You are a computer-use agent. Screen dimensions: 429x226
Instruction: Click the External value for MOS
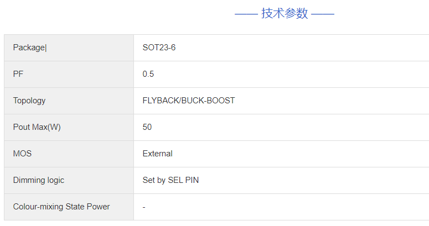158,154
